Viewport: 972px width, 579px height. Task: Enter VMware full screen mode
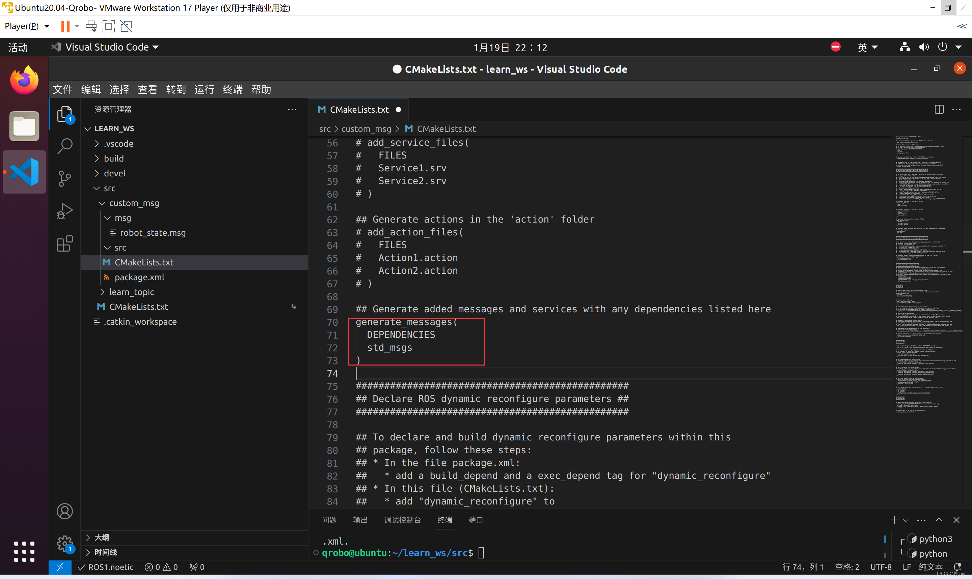click(109, 26)
